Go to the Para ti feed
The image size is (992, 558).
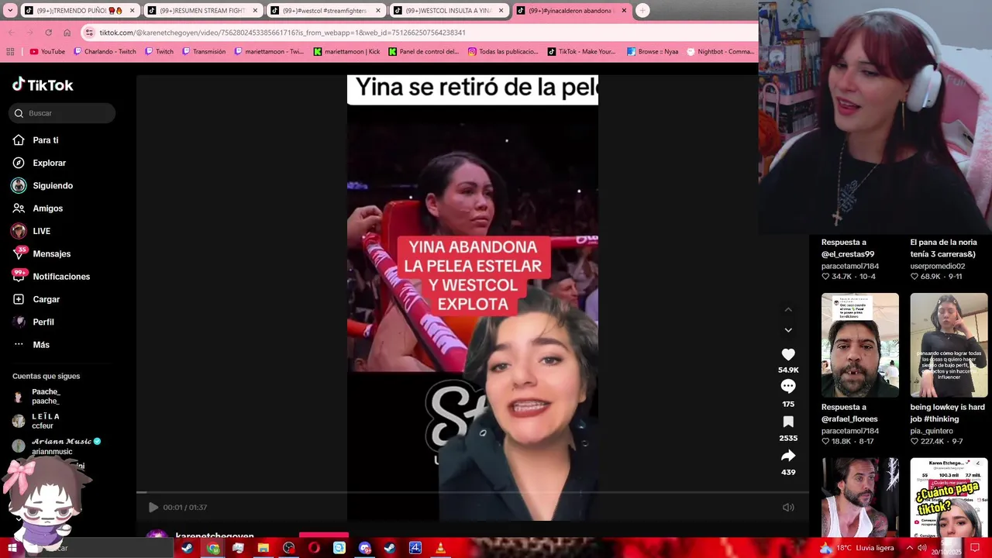pyautogui.click(x=36, y=140)
